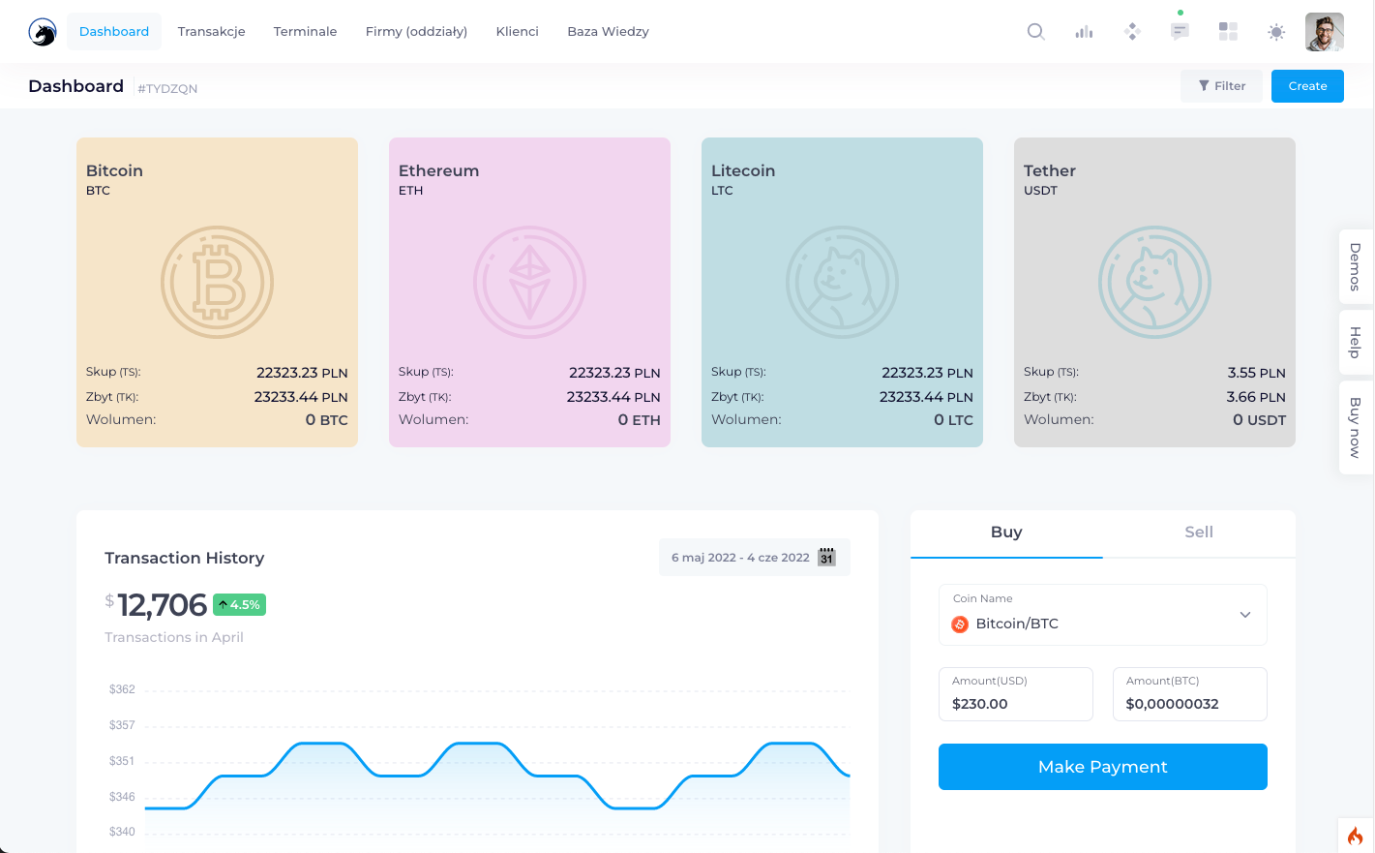1375x853 pixels.
Task: Click the #TYDZQN dashboard code
Action: 167,88
